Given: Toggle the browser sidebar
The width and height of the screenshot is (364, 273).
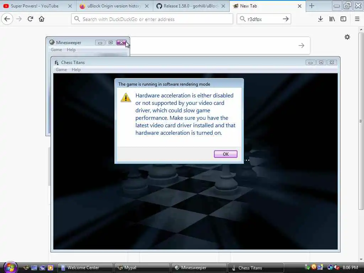Looking at the screenshot, I should 343,19.
